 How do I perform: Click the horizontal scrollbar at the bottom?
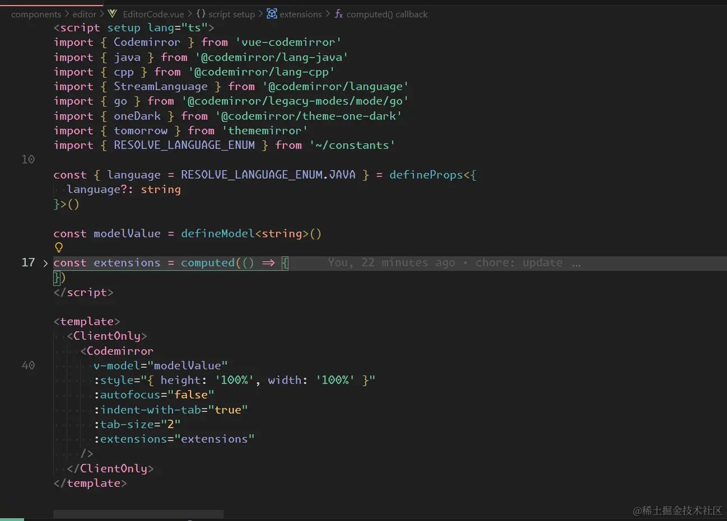[138, 514]
